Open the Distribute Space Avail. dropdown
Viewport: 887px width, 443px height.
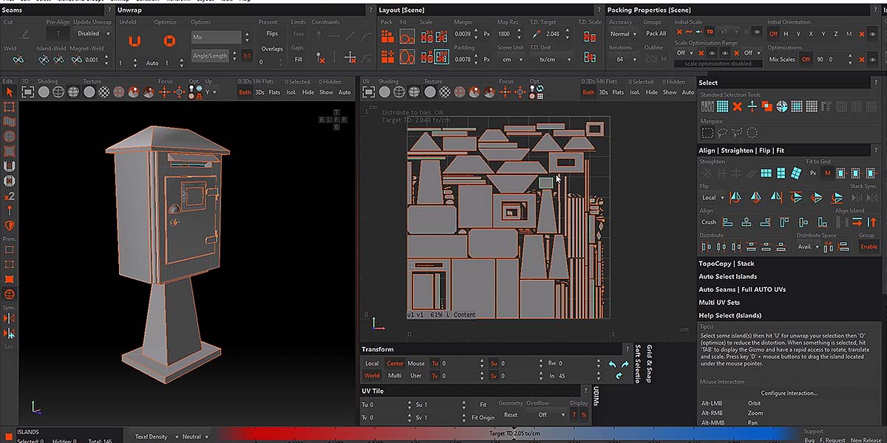[x=808, y=247]
